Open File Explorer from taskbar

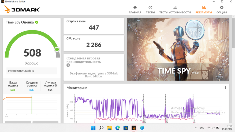pyautogui.click(x=110, y=128)
